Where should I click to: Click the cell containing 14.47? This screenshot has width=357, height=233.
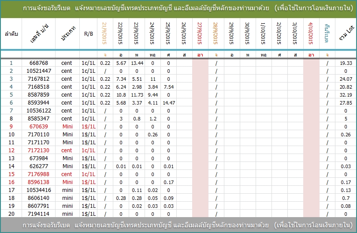click(168, 103)
